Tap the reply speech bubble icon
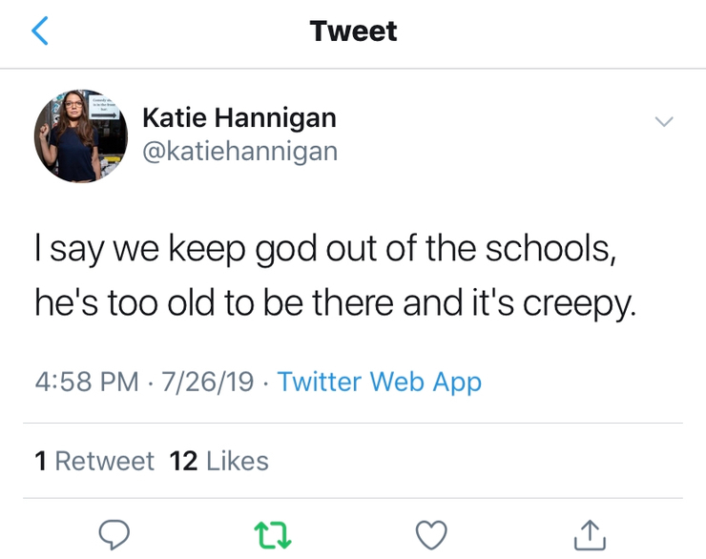 (x=114, y=535)
